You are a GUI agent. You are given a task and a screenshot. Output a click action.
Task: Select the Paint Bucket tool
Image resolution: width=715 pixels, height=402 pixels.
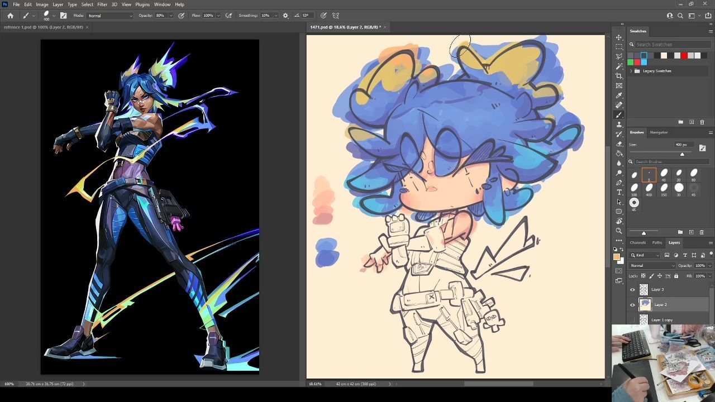click(619, 154)
